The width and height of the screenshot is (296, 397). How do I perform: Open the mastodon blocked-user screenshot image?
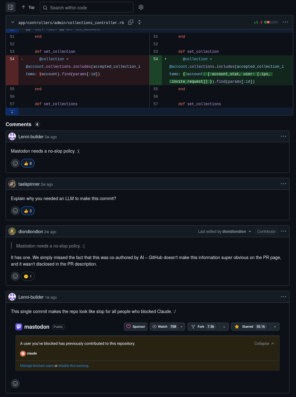pos(148,346)
